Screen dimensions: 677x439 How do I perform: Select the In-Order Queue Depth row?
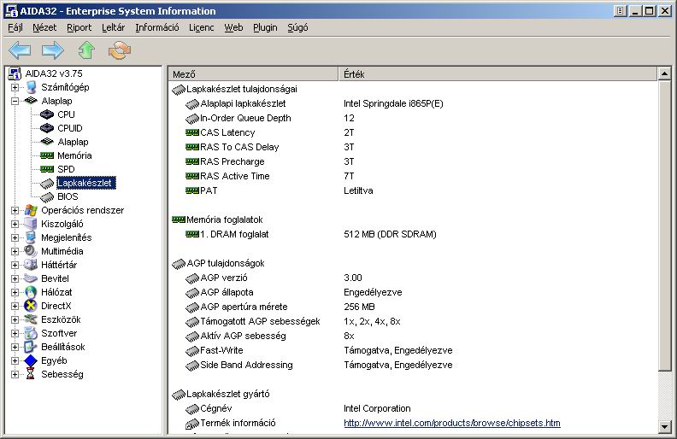[413, 118]
